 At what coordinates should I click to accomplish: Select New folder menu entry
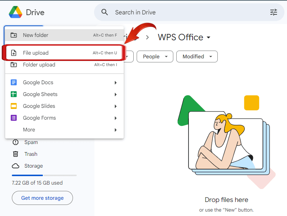[64, 35]
